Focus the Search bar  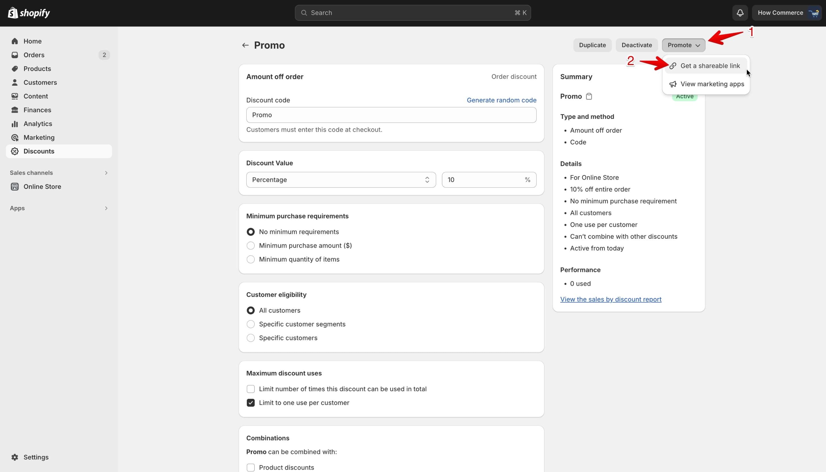pos(413,13)
